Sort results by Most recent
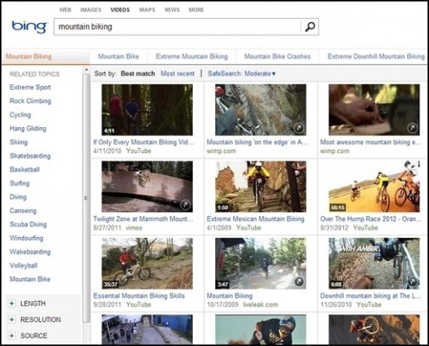Viewport: 429px width, 346px height. pyautogui.click(x=178, y=74)
